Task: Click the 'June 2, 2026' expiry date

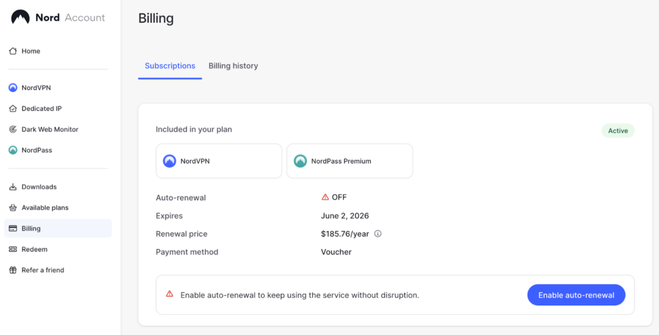Action: click(x=345, y=216)
